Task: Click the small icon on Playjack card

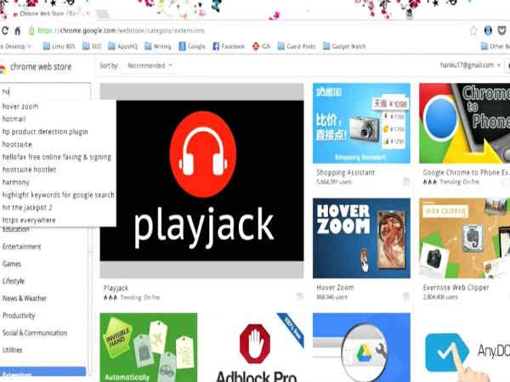Action: (x=299, y=296)
